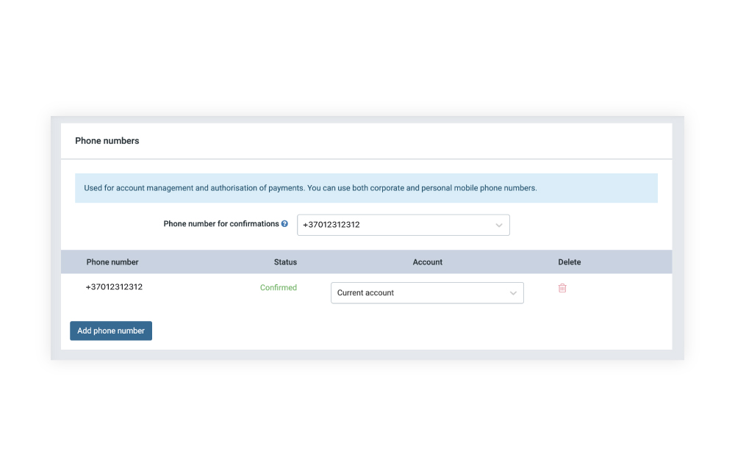Image resolution: width=735 pixels, height=476 pixels.
Task: Click the chevron arrow in confirmations number field
Action: click(499, 226)
